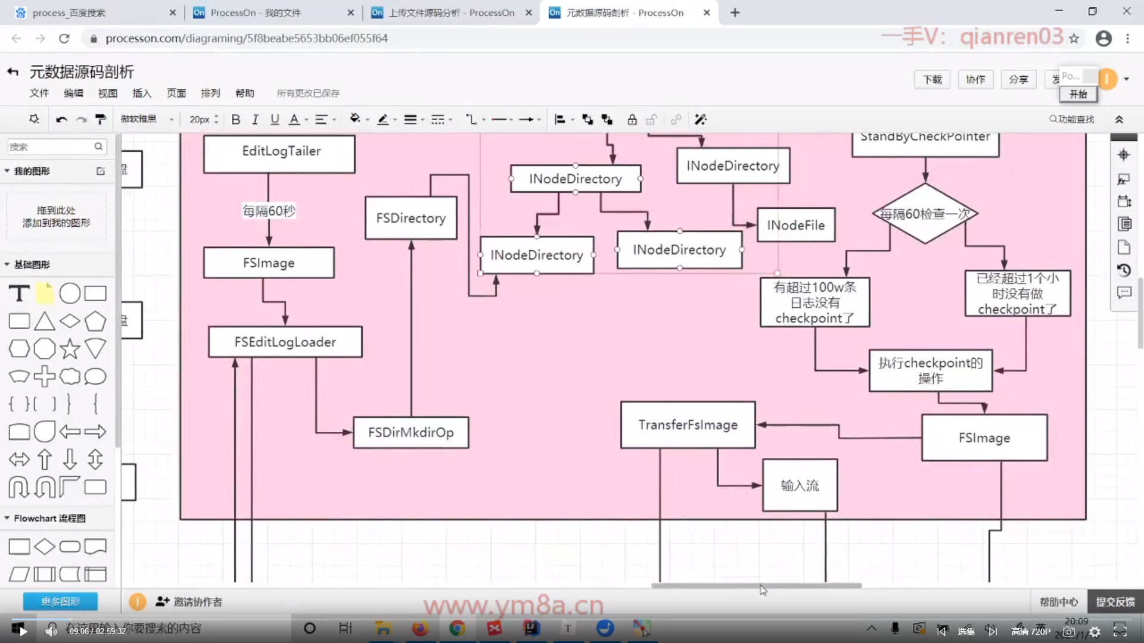The image size is (1144, 643).
Task: Collapse the 基础图形 section
Action: pyautogui.click(x=7, y=264)
